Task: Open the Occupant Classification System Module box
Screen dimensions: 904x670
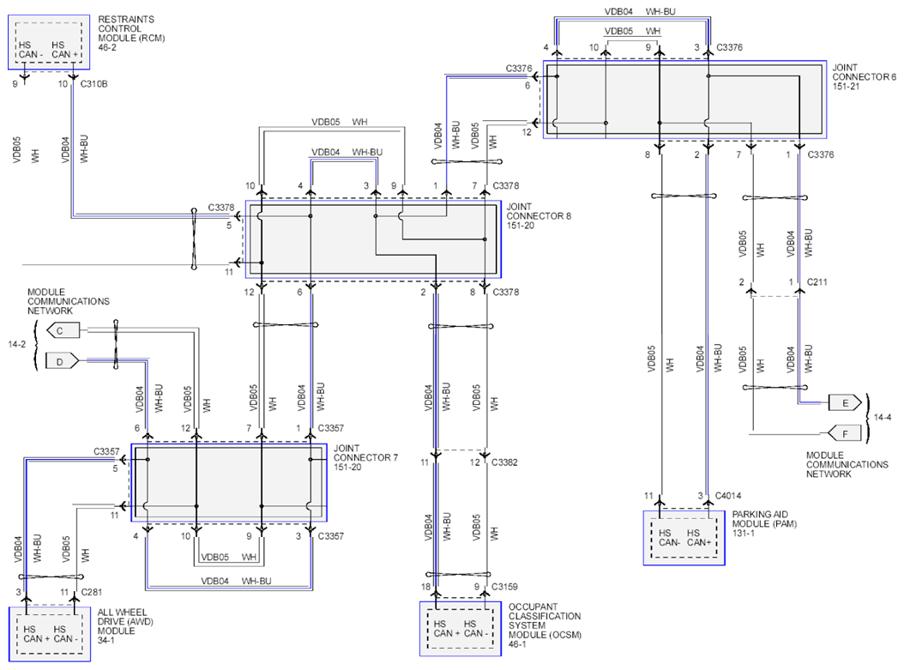Action: click(x=461, y=629)
